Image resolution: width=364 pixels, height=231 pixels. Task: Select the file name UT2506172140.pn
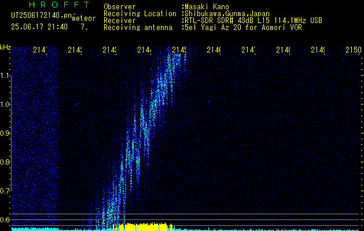[x=42, y=16]
